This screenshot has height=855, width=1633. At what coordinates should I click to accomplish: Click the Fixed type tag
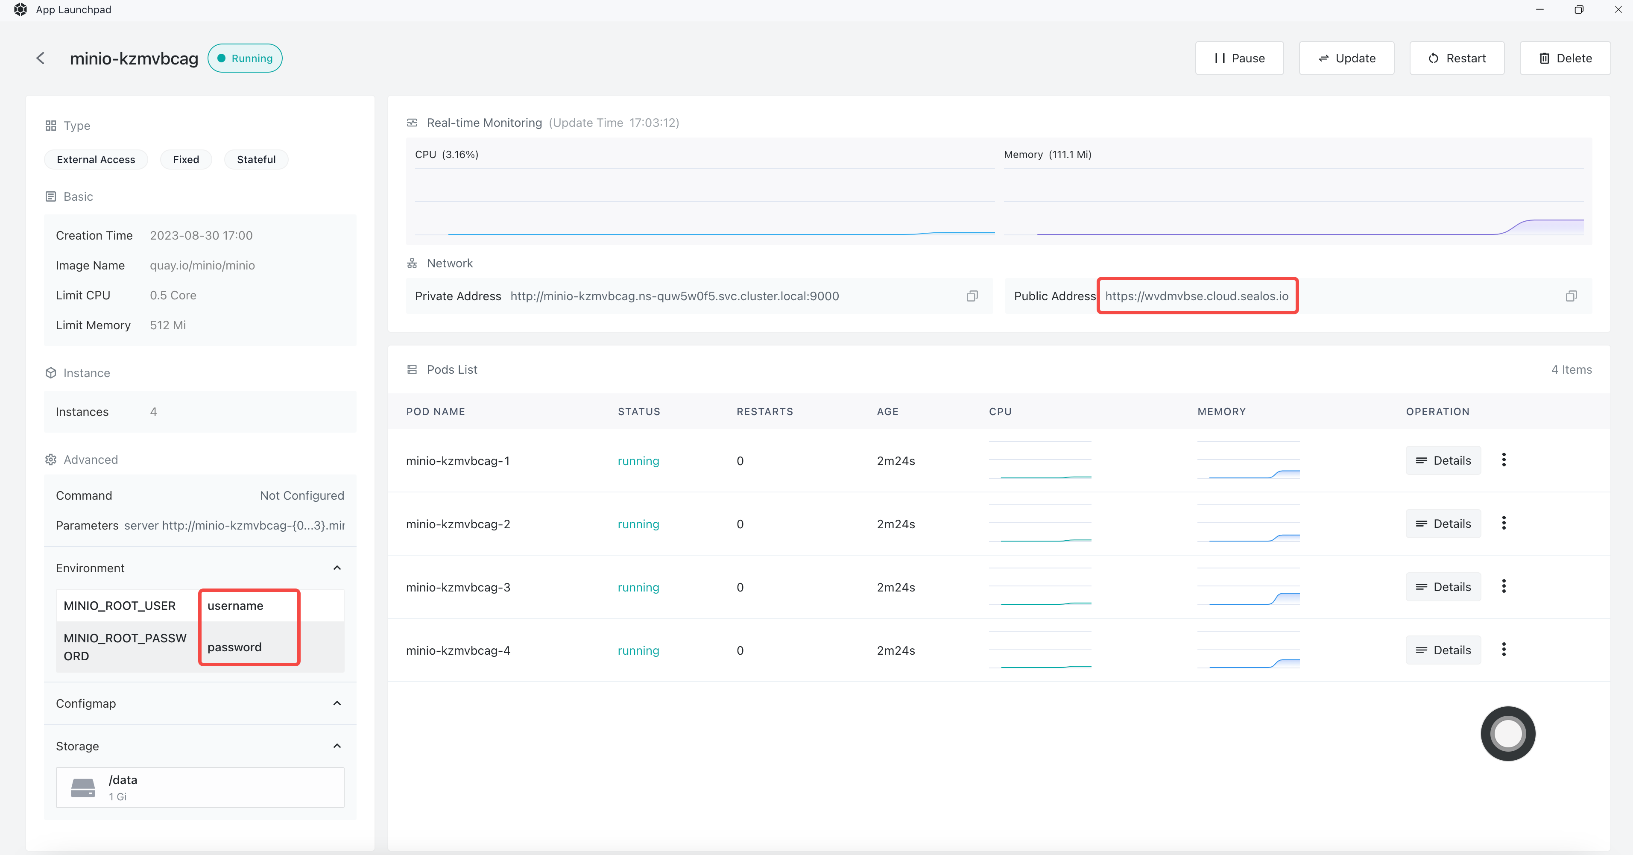click(186, 160)
